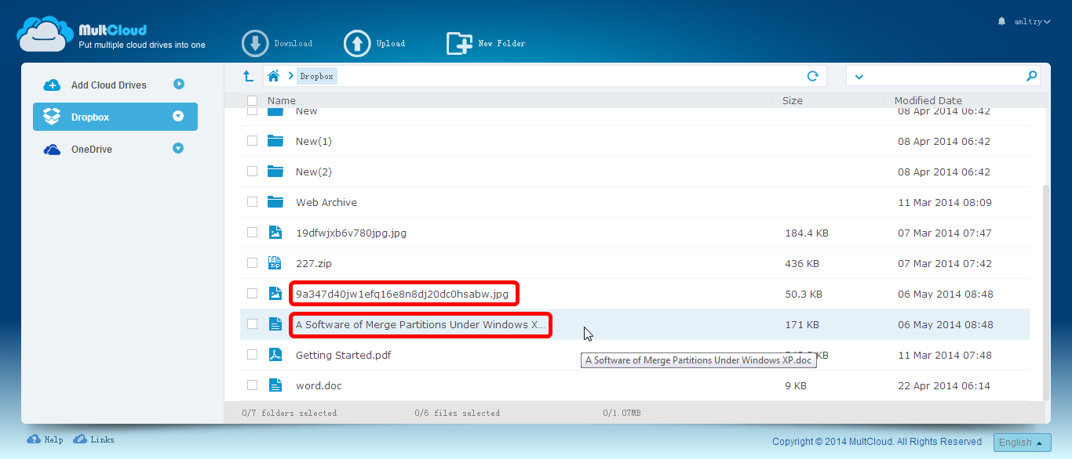This screenshot has height=459, width=1072.
Task: Click into the search input field
Action: (x=944, y=76)
